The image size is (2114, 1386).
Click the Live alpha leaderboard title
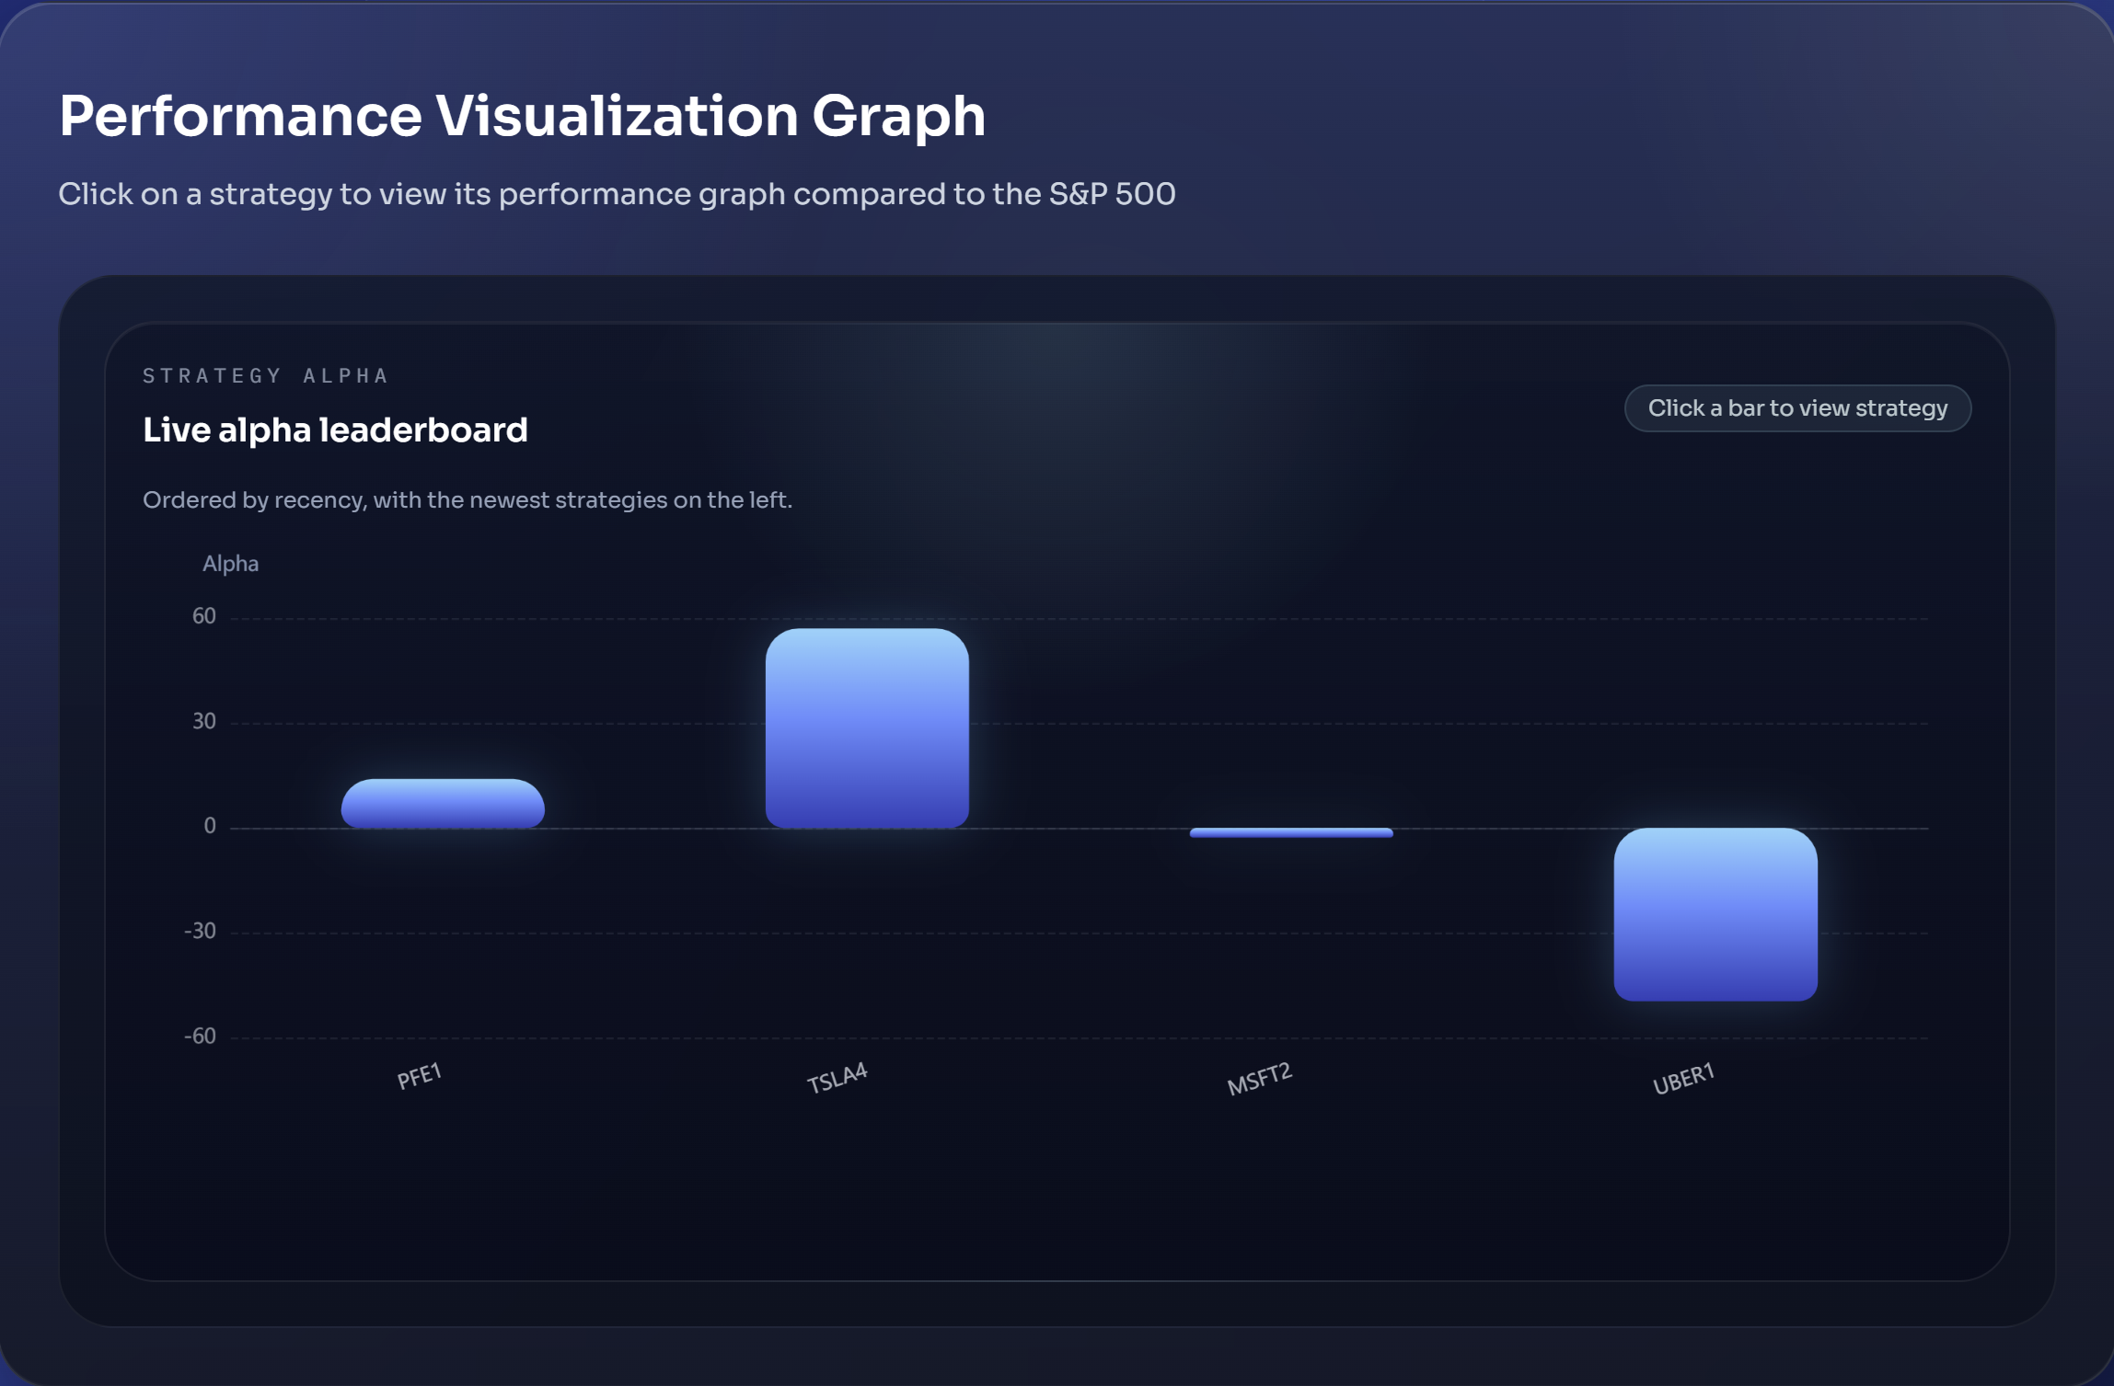point(335,430)
